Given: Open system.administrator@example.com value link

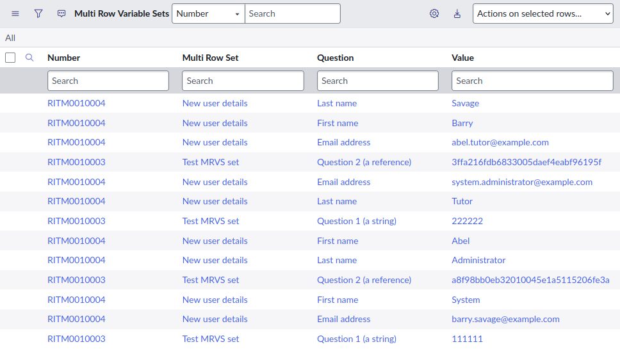Looking at the screenshot, I should click(x=522, y=182).
